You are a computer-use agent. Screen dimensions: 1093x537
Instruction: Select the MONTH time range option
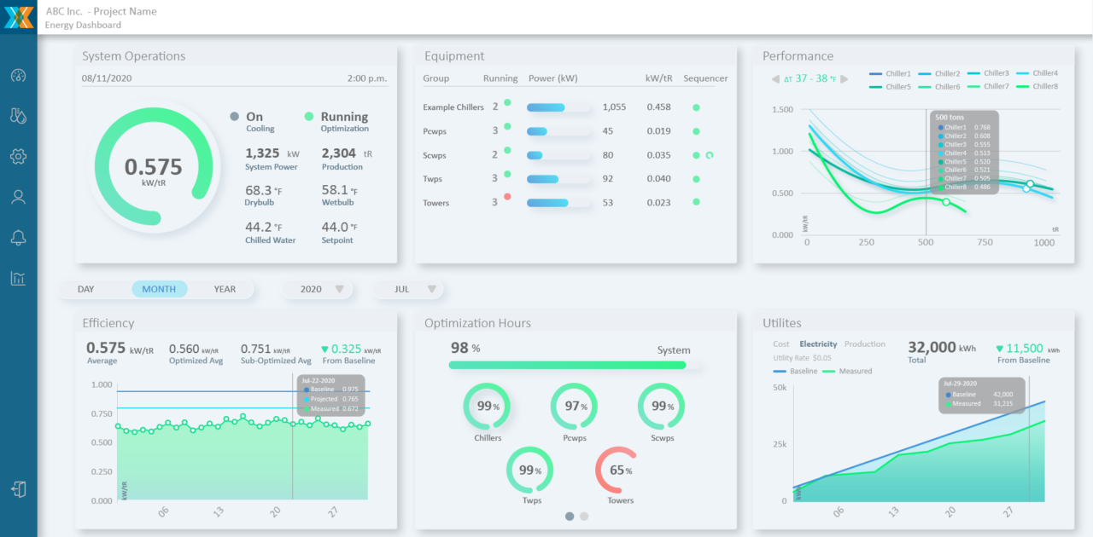[159, 289]
